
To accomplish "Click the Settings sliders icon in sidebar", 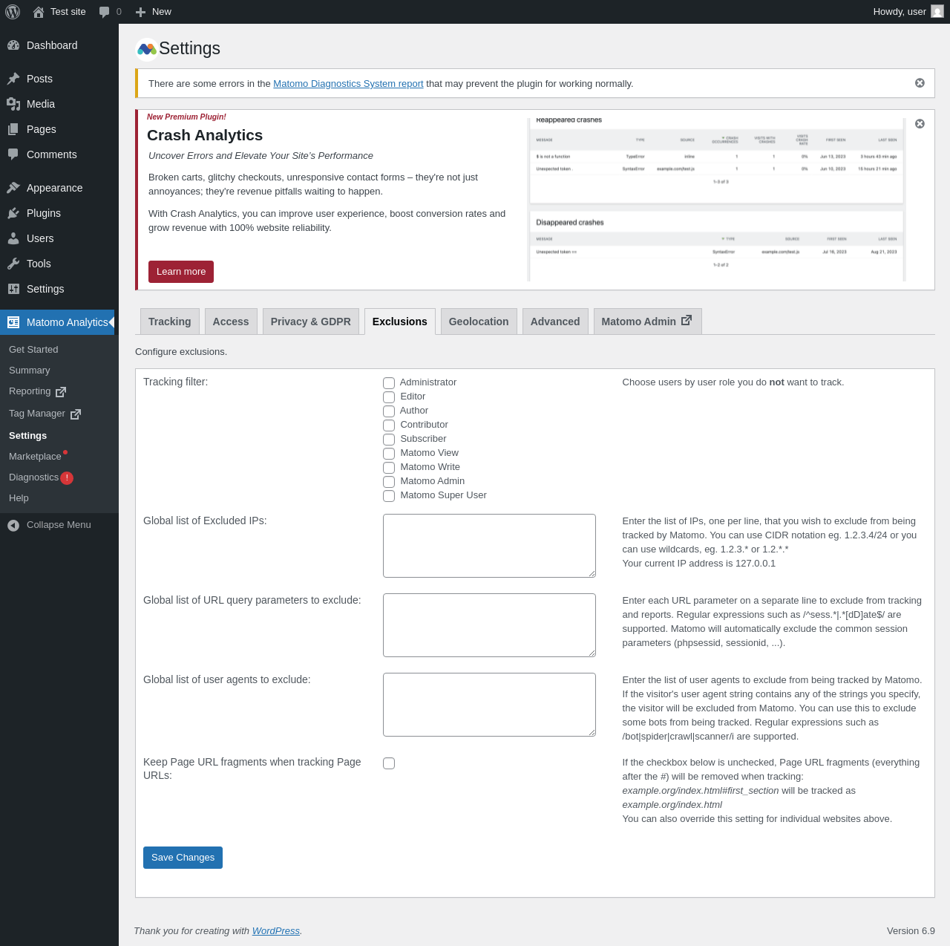I will (x=13, y=289).
